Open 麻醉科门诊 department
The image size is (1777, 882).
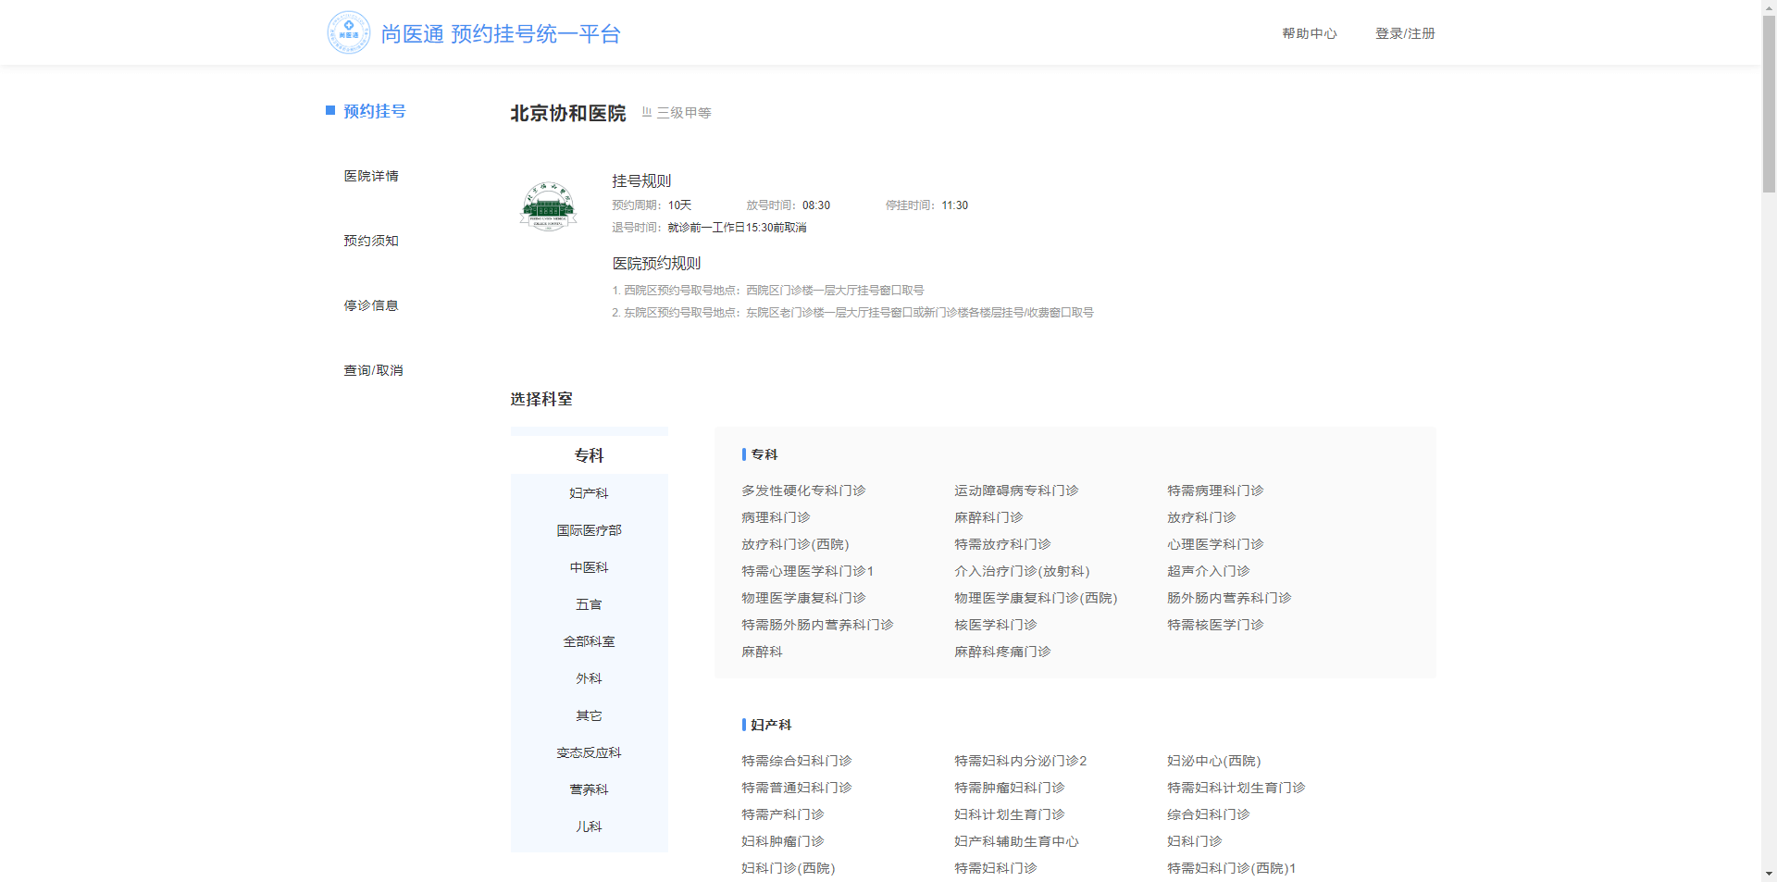(988, 517)
